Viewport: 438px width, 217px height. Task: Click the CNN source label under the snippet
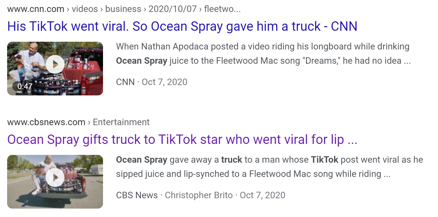pos(125,82)
